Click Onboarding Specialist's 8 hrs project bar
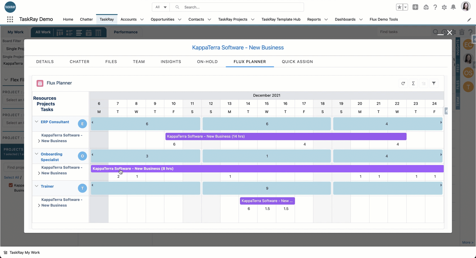 click(267, 169)
